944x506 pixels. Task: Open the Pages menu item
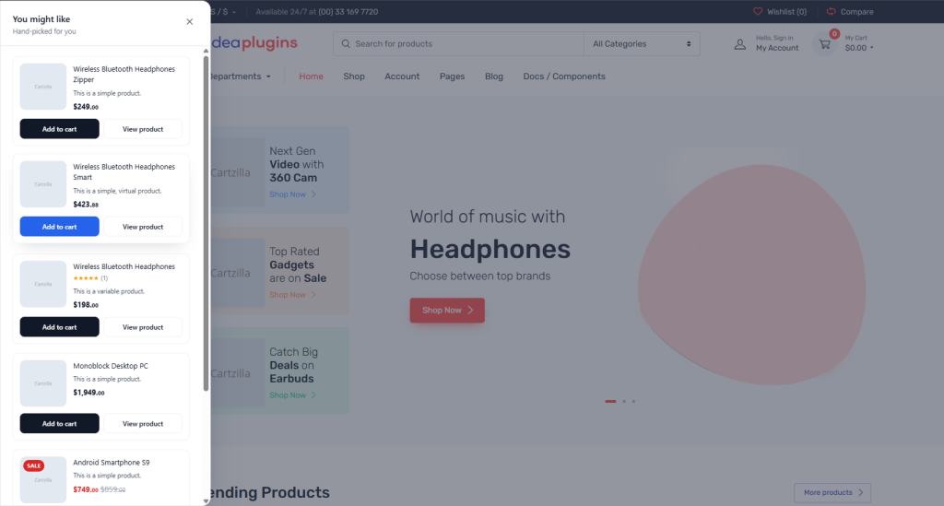[x=452, y=76]
